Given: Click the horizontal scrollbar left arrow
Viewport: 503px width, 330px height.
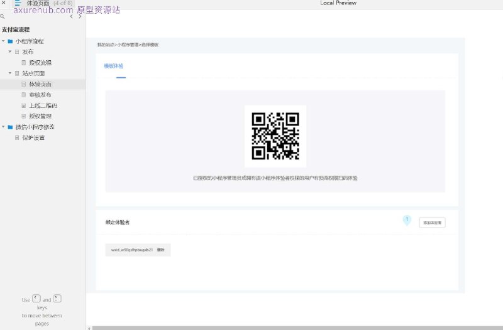Looking at the screenshot, I should [89, 328].
